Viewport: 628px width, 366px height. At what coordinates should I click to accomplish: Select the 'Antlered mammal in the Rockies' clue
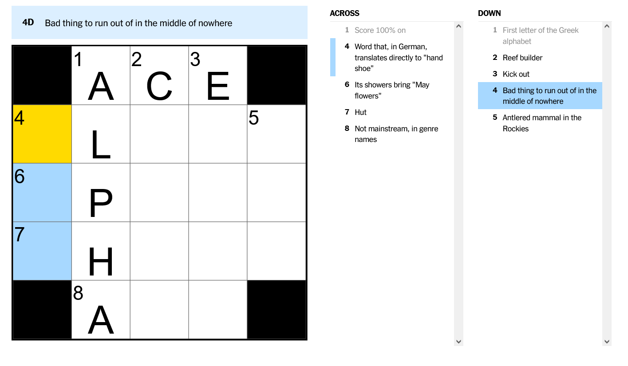(x=541, y=123)
